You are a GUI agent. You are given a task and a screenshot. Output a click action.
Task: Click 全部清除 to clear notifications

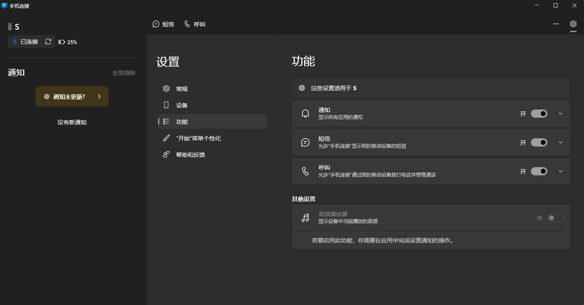pyautogui.click(x=124, y=73)
